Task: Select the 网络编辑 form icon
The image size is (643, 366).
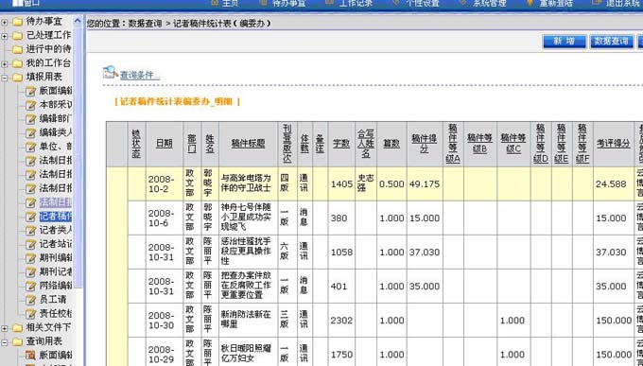Action: click(31, 286)
